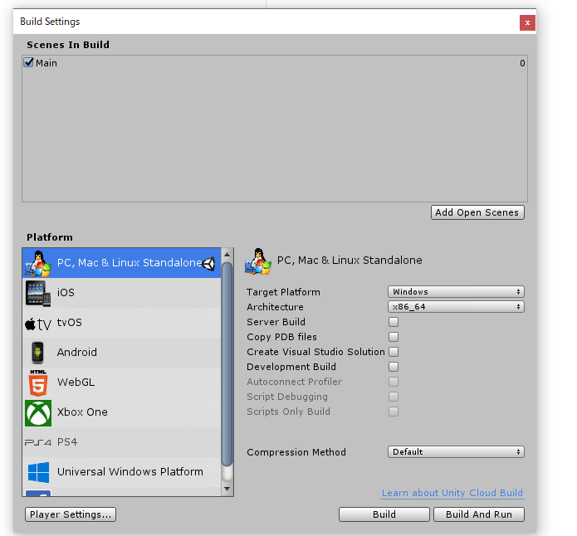Screen dimensions: 577x536
Task: Select iOS in the platform list
Action: click(121, 293)
